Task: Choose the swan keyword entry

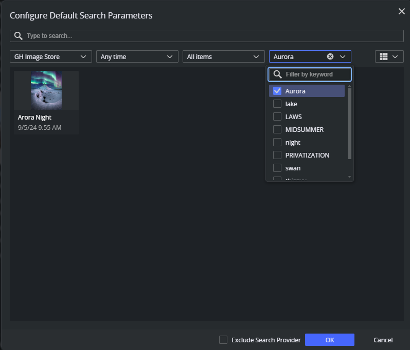Action: (293, 168)
